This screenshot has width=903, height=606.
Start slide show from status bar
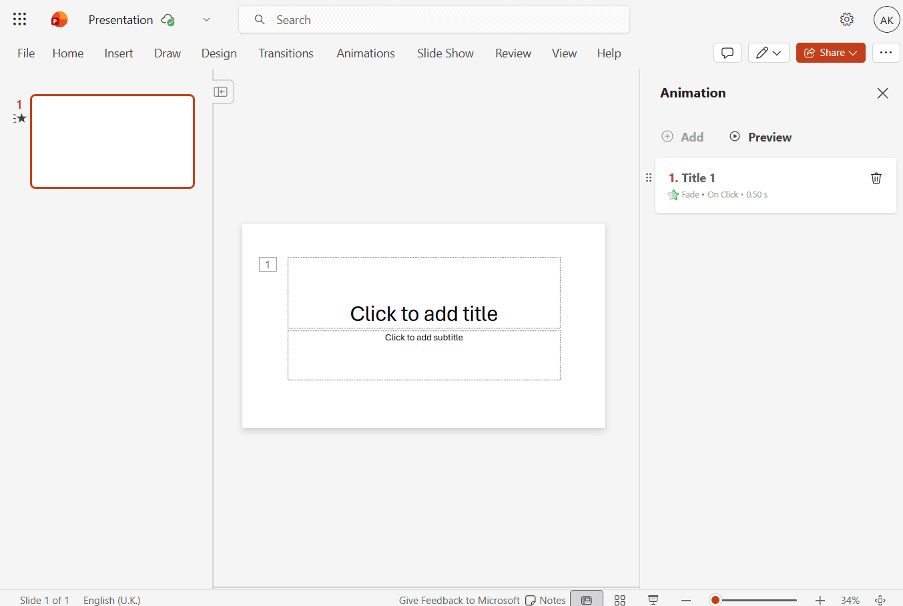click(x=653, y=600)
